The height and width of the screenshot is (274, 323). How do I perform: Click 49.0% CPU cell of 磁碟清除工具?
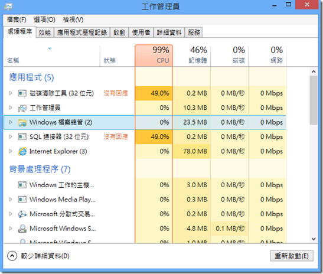[154, 93]
